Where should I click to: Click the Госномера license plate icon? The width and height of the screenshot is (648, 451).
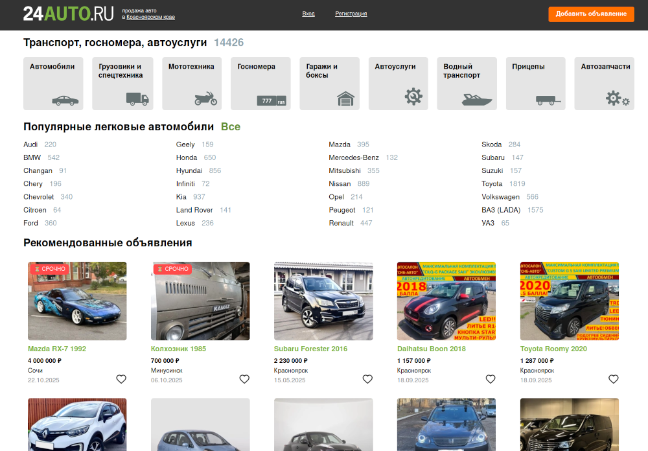(271, 101)
